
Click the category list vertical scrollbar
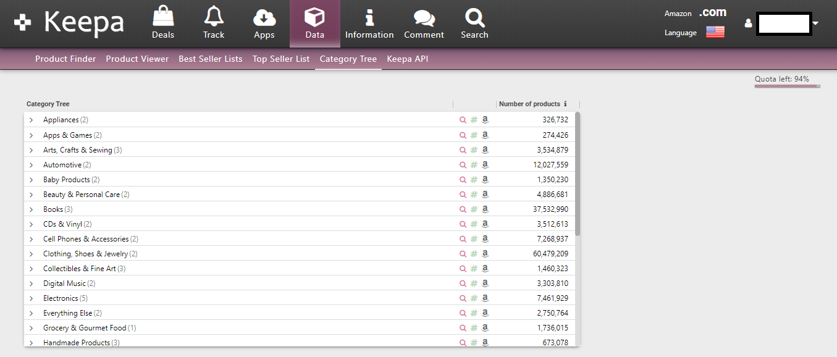(x=578, y=174)
